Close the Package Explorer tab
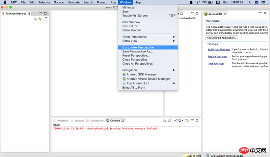 point(29,14)
